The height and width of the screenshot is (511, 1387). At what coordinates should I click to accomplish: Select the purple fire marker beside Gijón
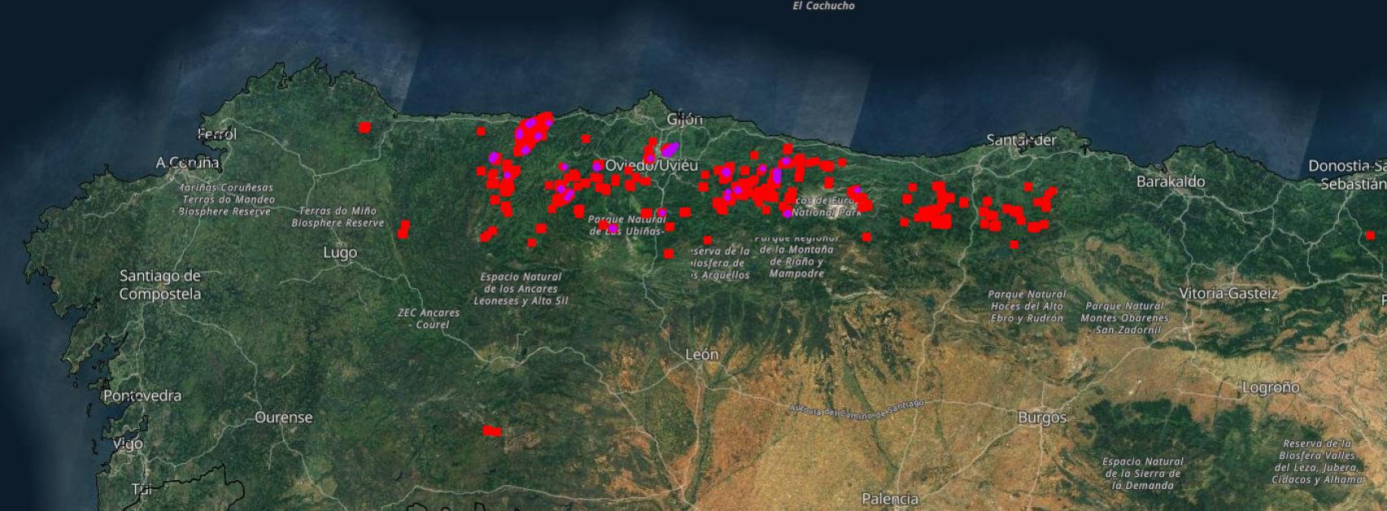click(670, 149)
